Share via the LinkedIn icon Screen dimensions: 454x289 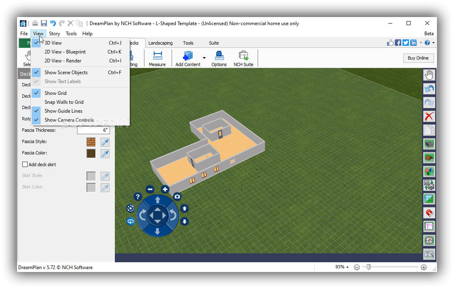click(413, 43)
